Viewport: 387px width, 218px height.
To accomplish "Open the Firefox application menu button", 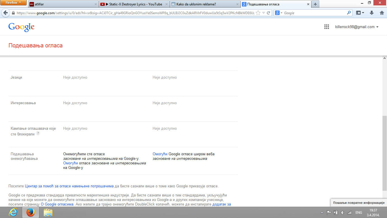I will 14,3.
